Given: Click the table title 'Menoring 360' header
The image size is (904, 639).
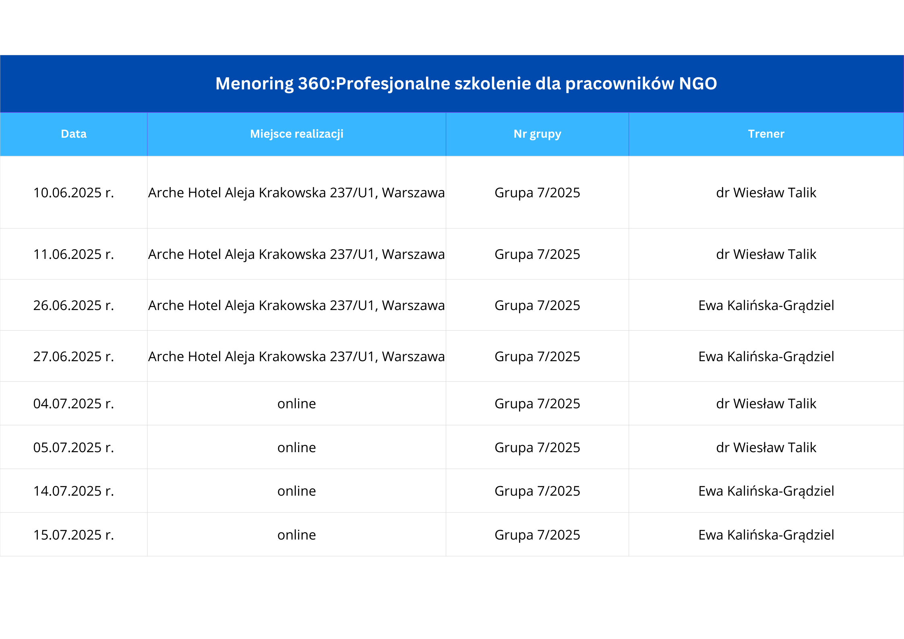Looking at the screenshot, I should pos(466,84).
